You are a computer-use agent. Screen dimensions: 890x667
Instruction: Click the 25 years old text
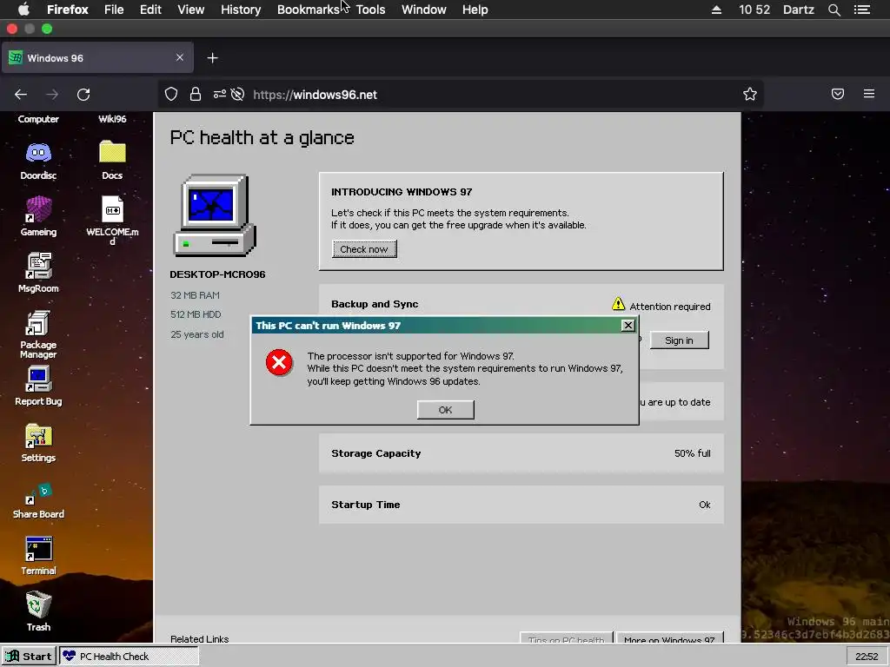coord(197,334)
